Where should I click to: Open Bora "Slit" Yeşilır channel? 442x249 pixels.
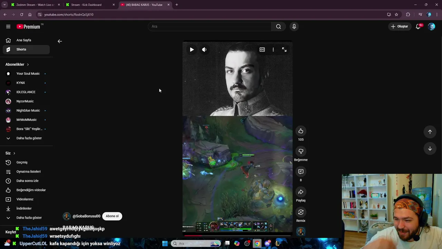click(x=26, y=129)
